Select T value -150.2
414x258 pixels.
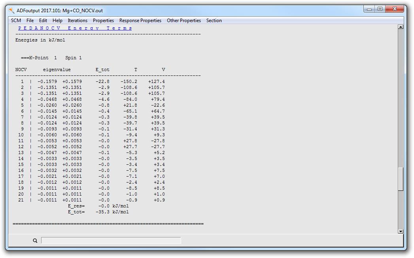click(x=129, y=81)
